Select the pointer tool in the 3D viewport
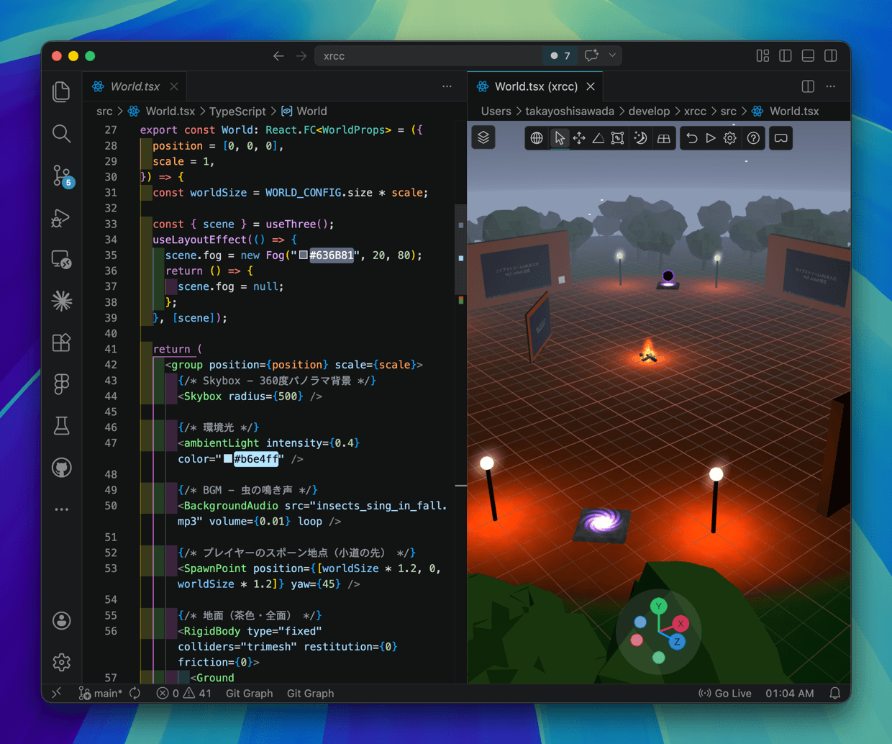Viewport: 892px width, 744px height. tap(560, 137)
